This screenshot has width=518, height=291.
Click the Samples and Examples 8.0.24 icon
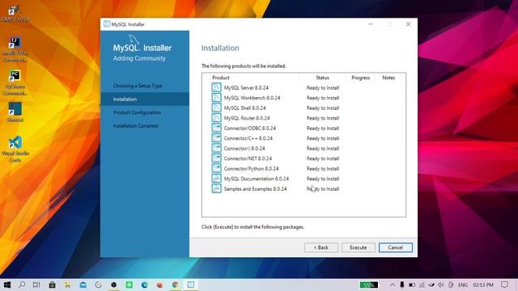(216, 188)
